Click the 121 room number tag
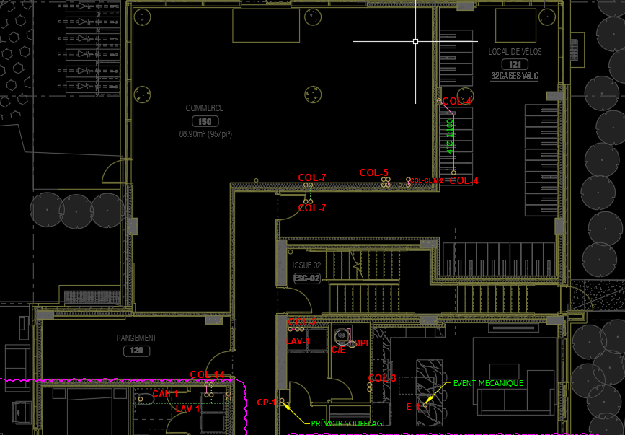The height and width of the screenshot is (435, 625). point(515,64)
